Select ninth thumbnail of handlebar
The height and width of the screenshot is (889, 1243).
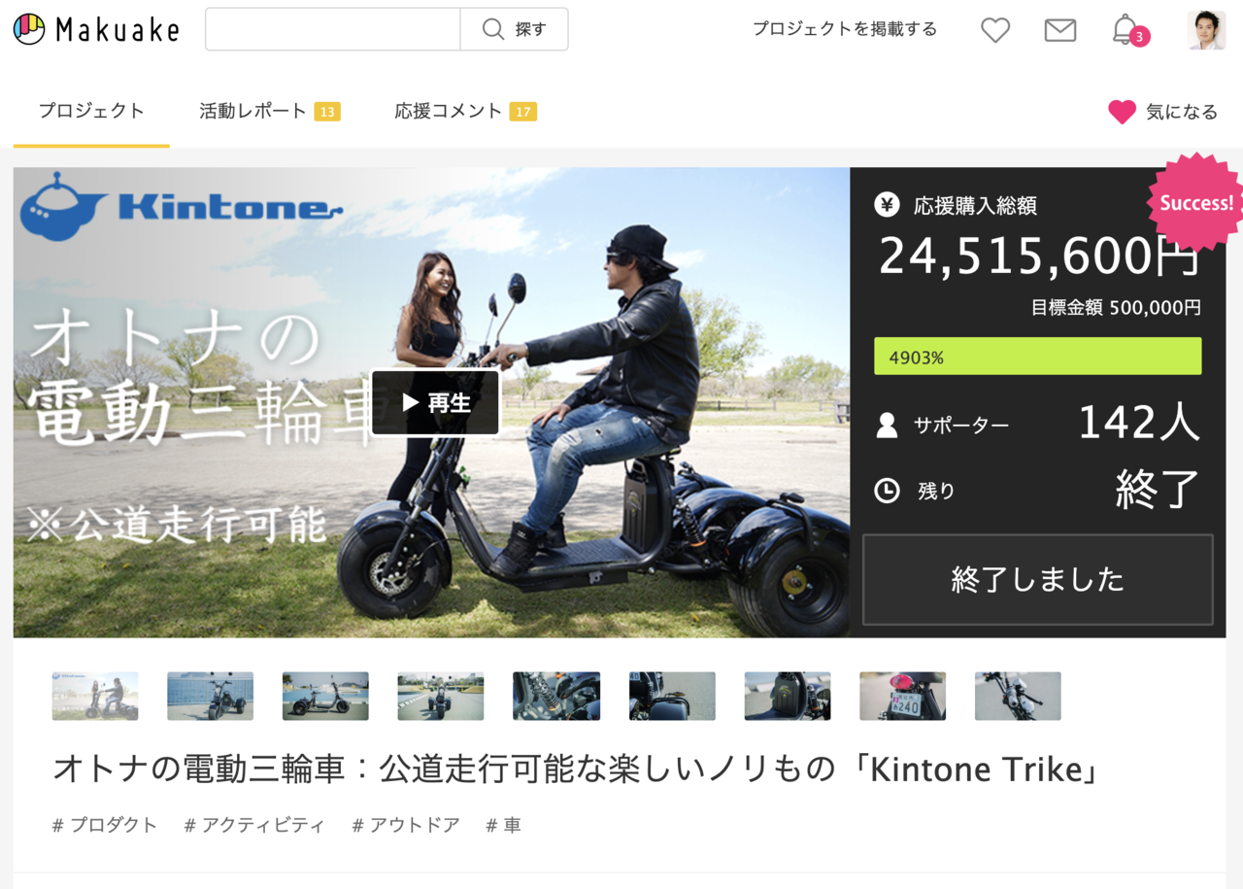tap(1018, 696)
